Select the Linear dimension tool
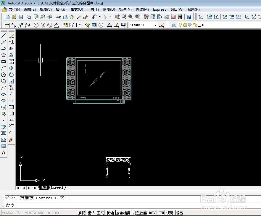 point(7,25)
